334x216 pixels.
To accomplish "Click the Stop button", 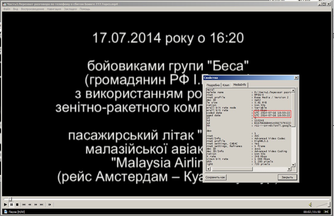I will [17, 205].
